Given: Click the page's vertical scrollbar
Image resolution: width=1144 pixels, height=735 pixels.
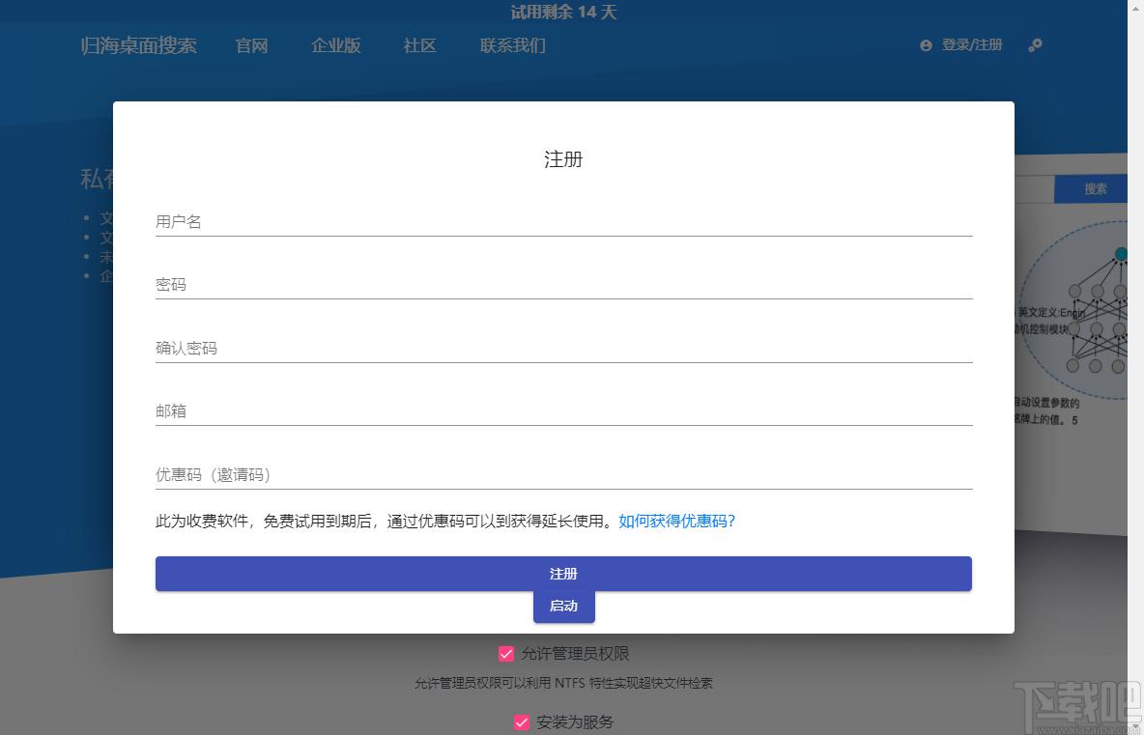Looking at the screenshot, I should tap(1135, 367).
